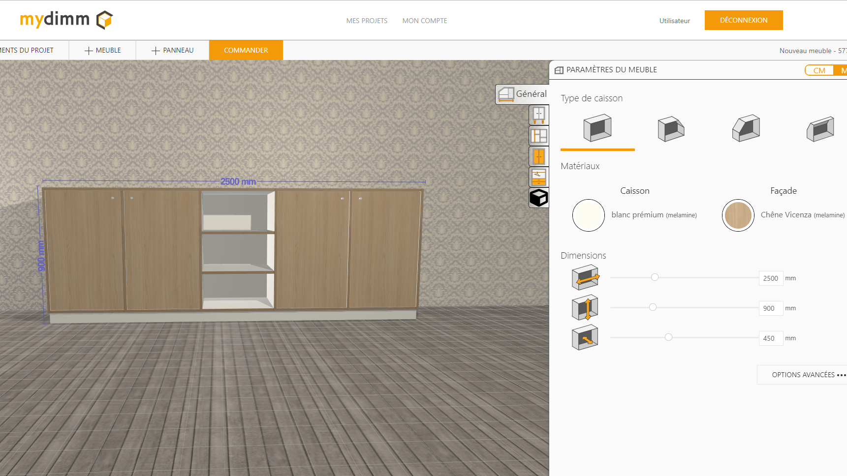This screenshot has width=847, height=476.
Task: Open the interior layout partitions tab icon
Action: click(538, 136)
